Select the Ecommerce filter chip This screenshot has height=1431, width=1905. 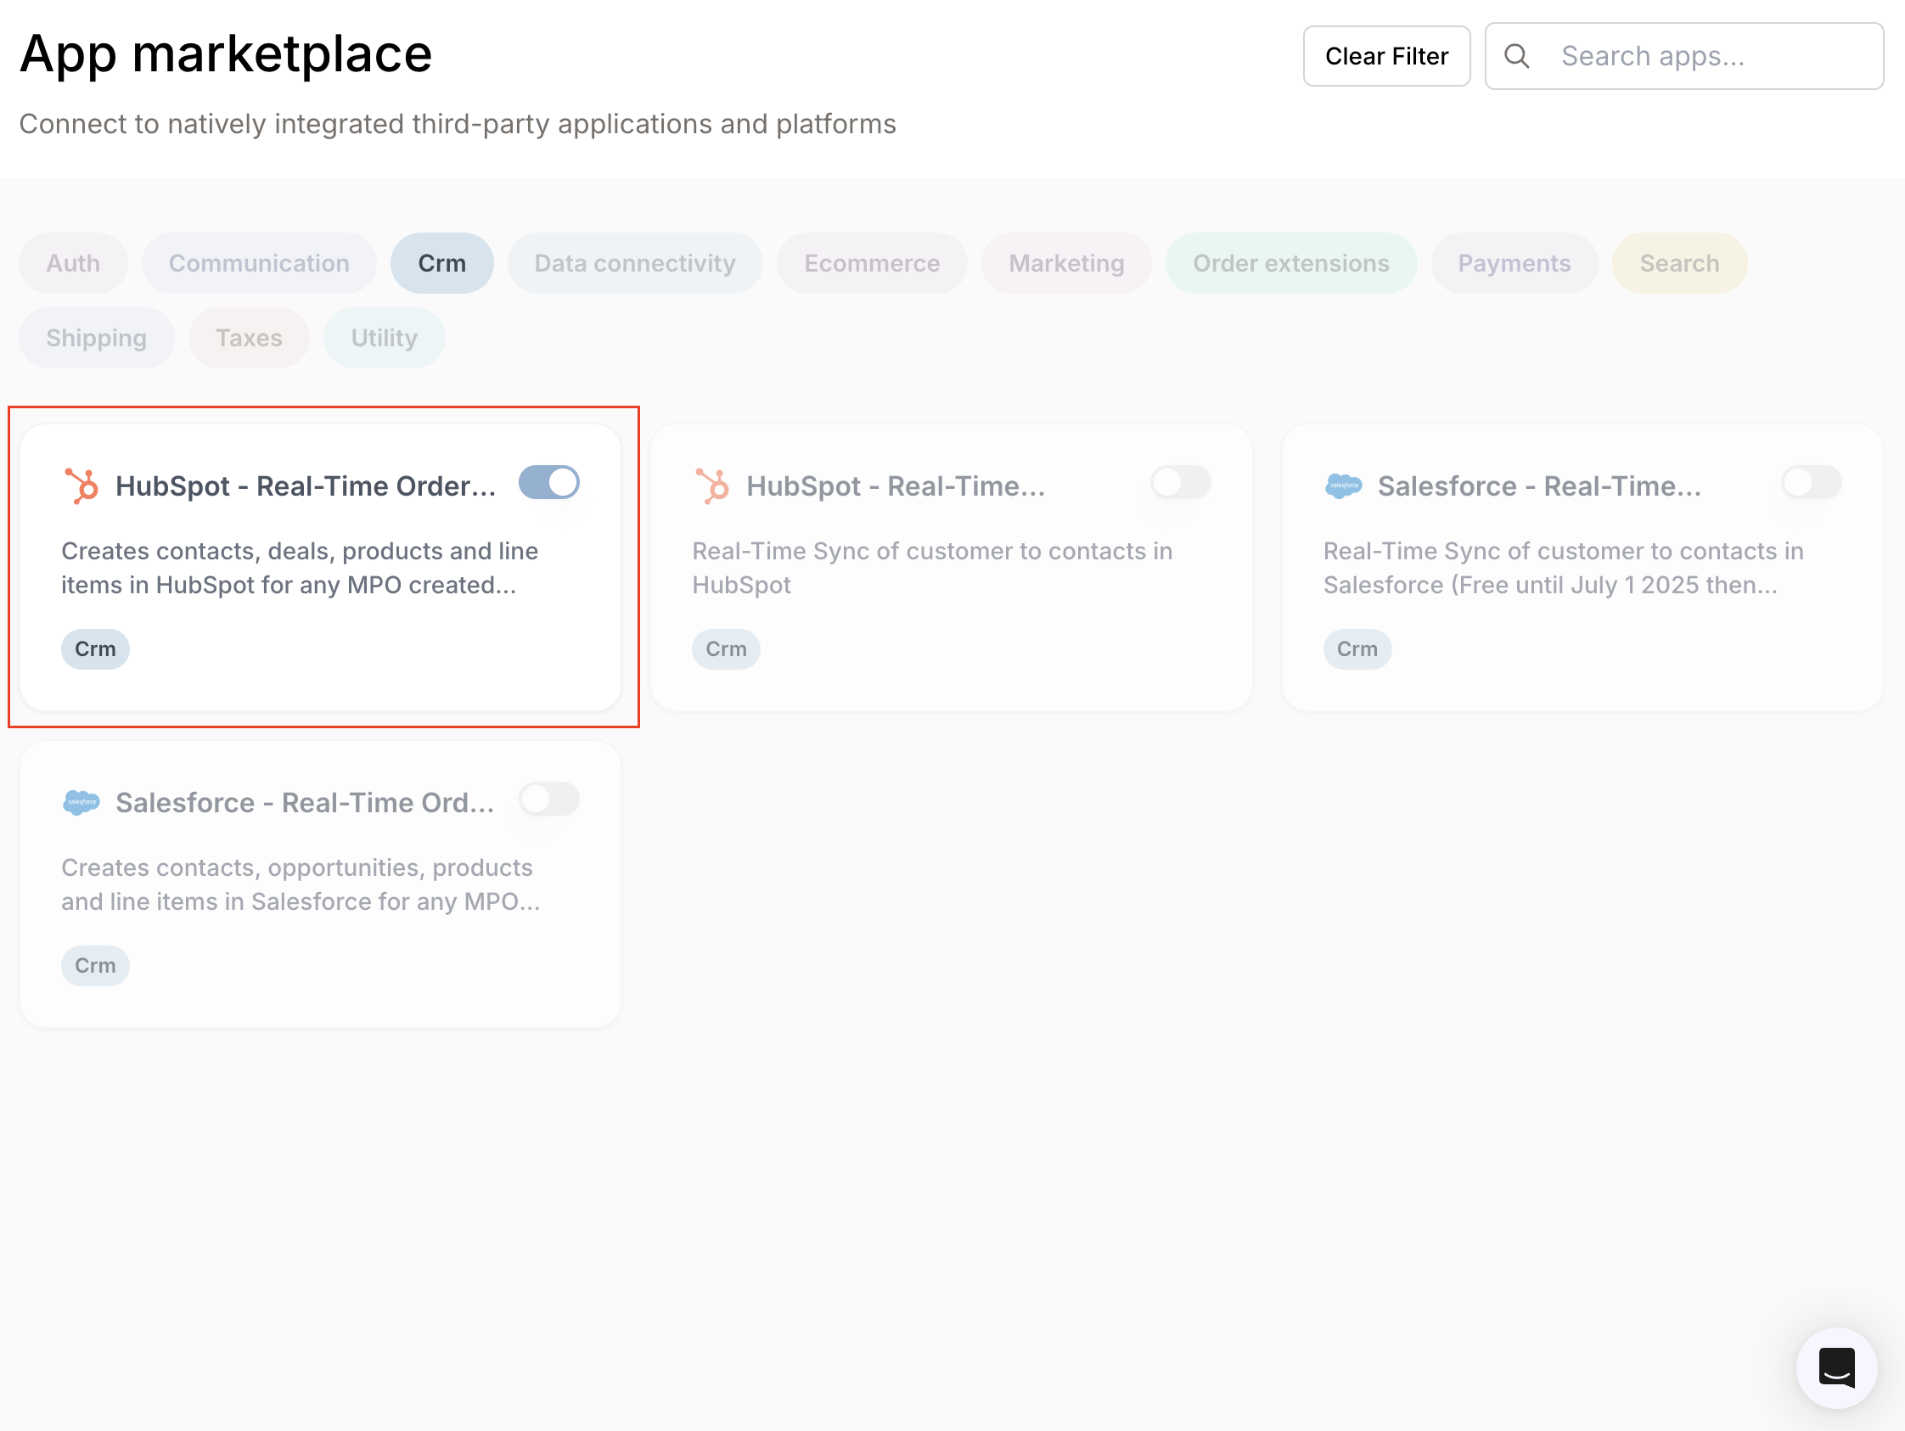(872, 263)
